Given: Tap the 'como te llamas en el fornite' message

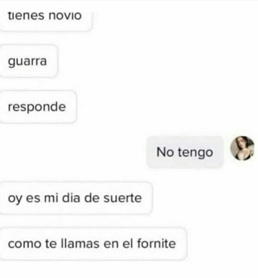Looking at the screenshot, I should pos(94,244).
